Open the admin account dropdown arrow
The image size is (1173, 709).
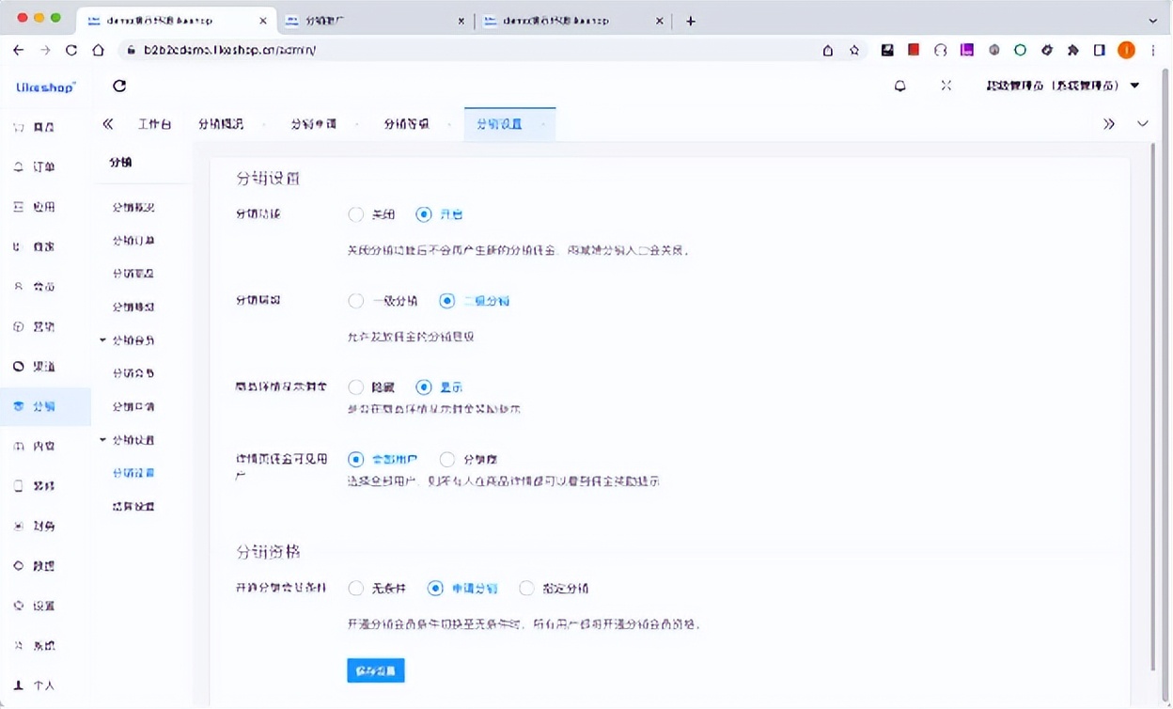[1134, 86]
